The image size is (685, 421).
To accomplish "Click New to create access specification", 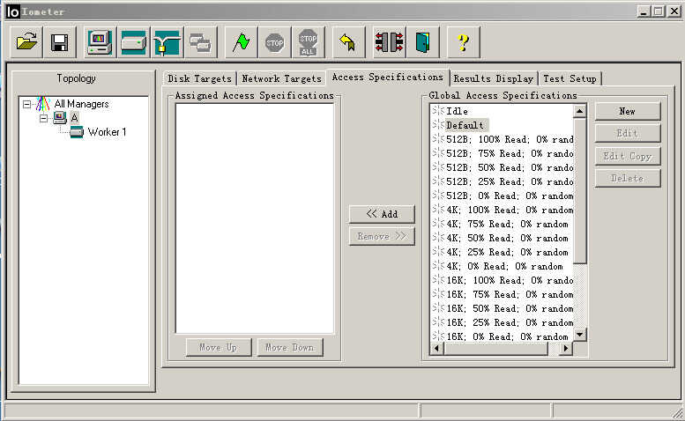I will coord(628,111).
